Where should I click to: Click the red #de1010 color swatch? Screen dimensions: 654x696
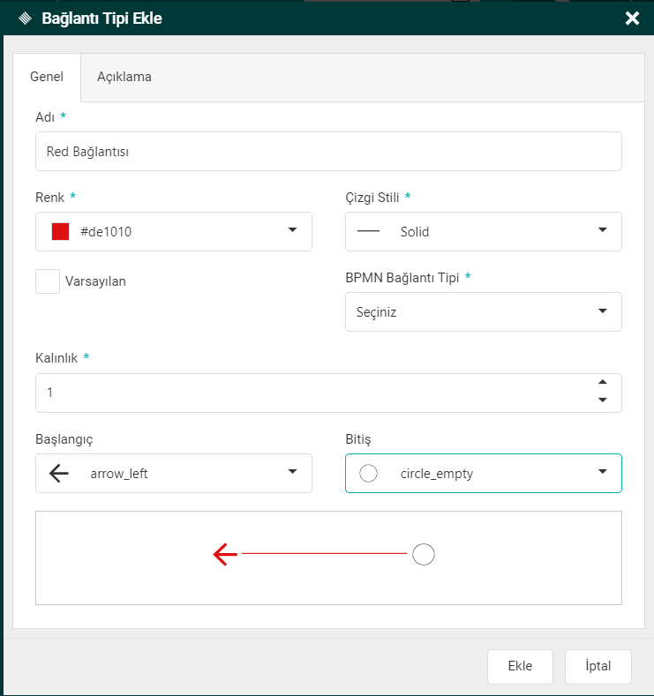click(60, 232)
